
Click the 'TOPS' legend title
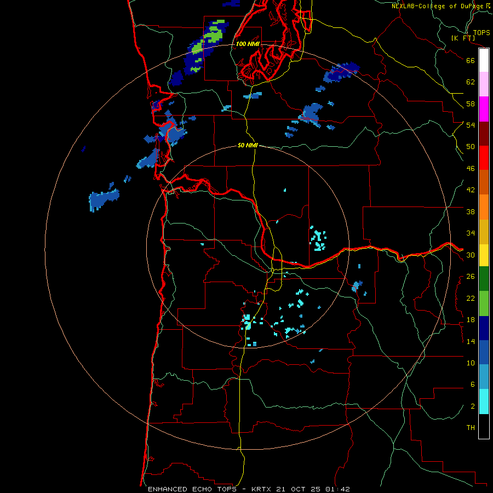481,33
